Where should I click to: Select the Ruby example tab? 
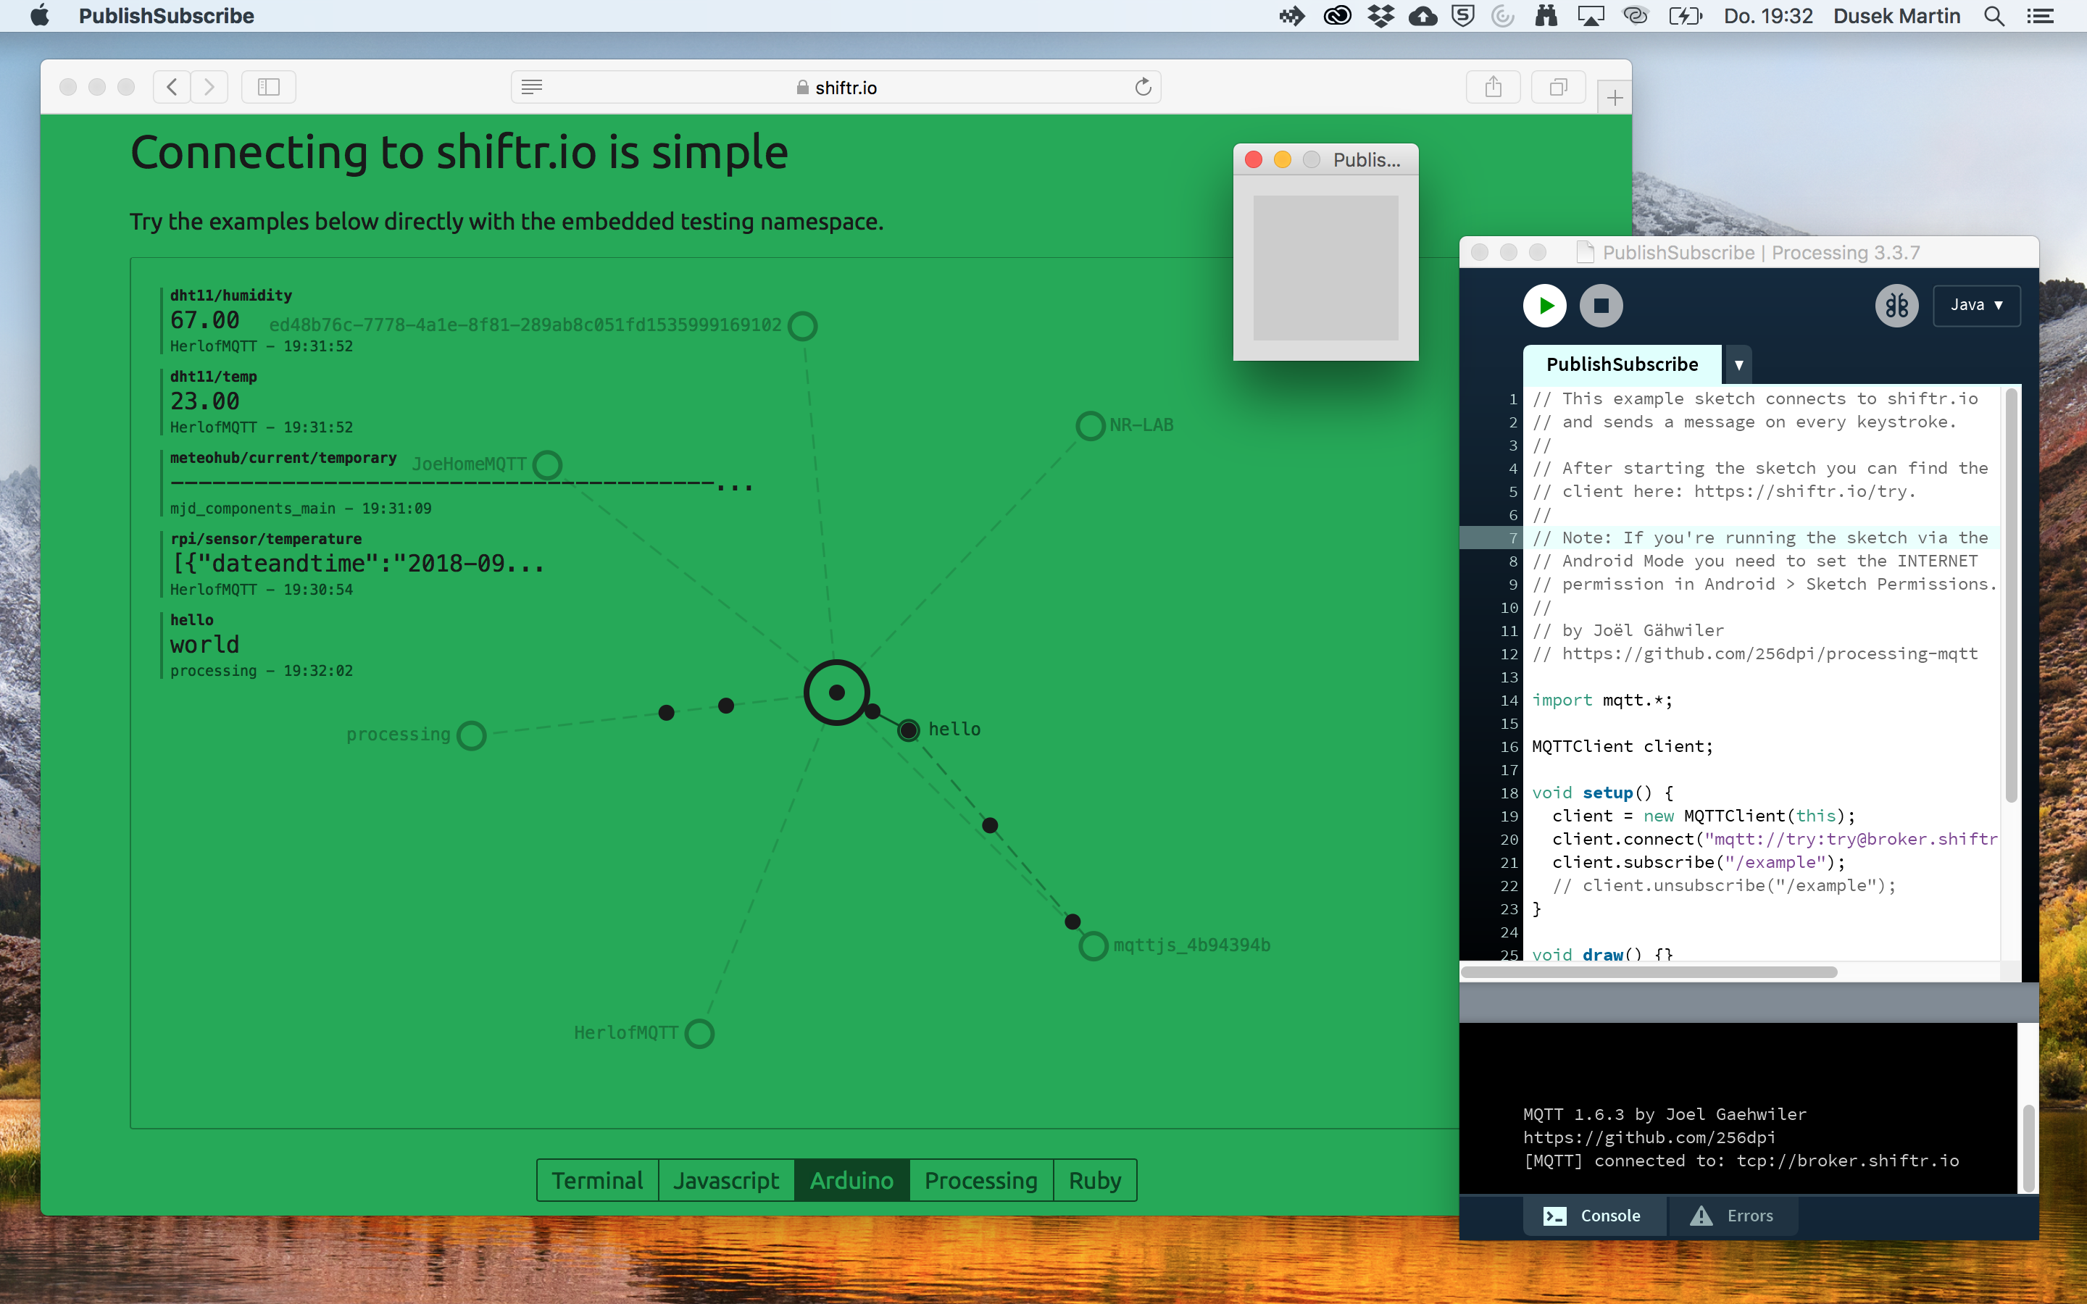[1095, 1180]
